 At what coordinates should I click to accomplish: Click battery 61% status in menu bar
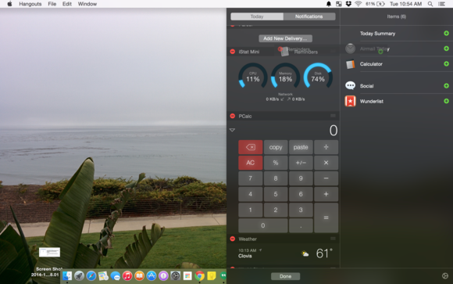(x=375, y=4)
